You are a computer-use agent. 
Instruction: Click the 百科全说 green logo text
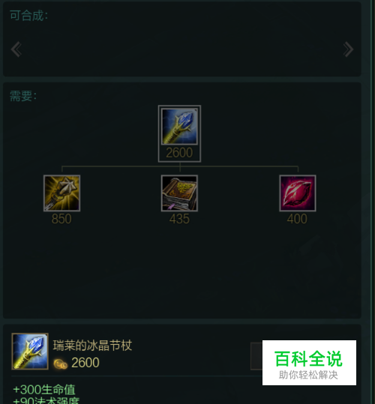(x=308, y=358)
